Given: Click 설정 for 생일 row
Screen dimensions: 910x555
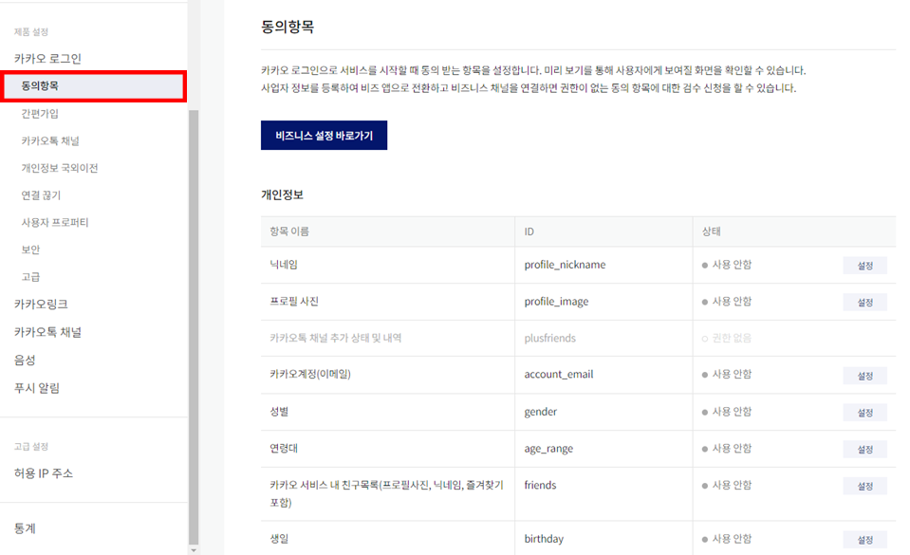Looking at the screenshot, I should click(x=864, y=539).
